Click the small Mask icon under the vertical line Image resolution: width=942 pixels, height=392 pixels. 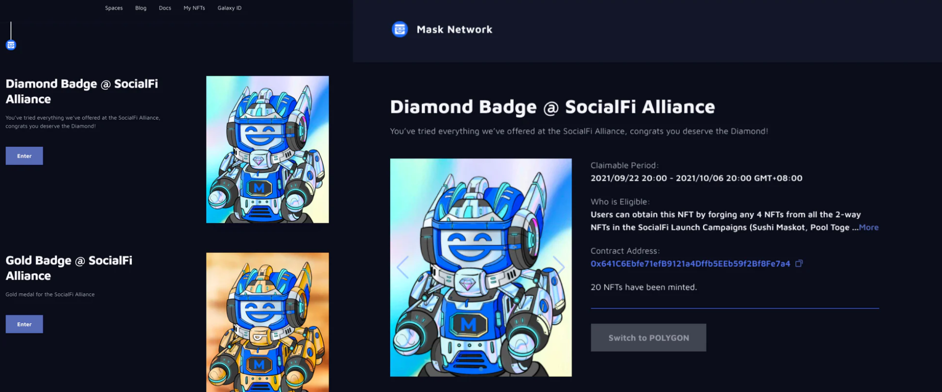click(x=11, y=45)
